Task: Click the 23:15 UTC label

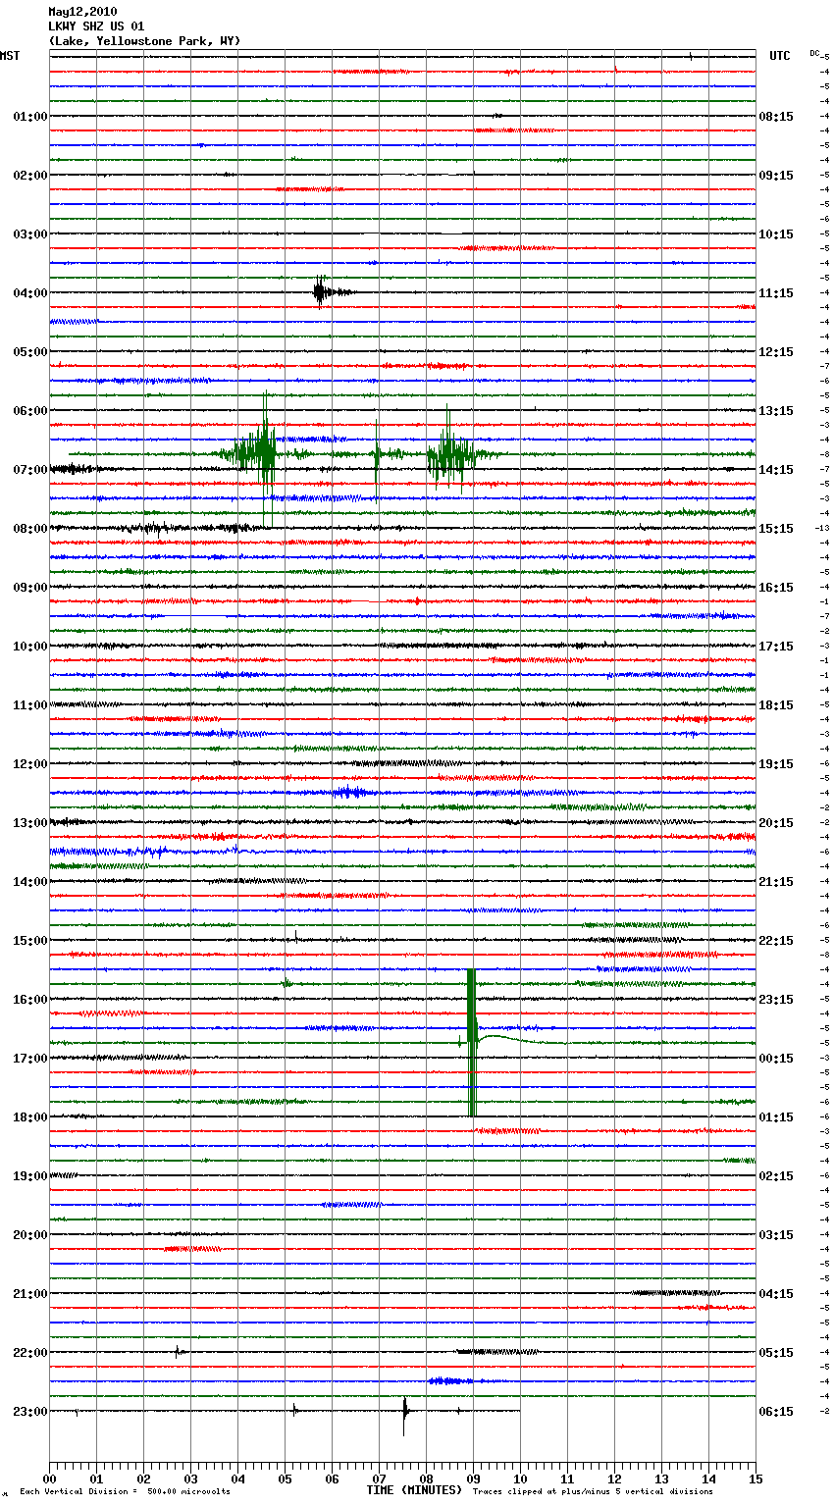Action: point(776,1000)
